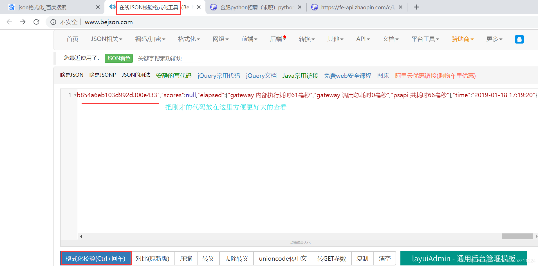Open the jQuery常用代码 link

point(219,76)
